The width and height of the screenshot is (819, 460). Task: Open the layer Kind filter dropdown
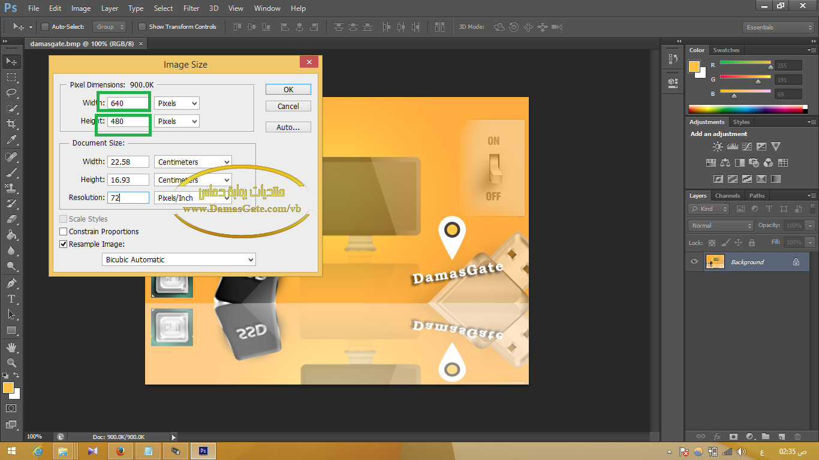pos(709,209)
